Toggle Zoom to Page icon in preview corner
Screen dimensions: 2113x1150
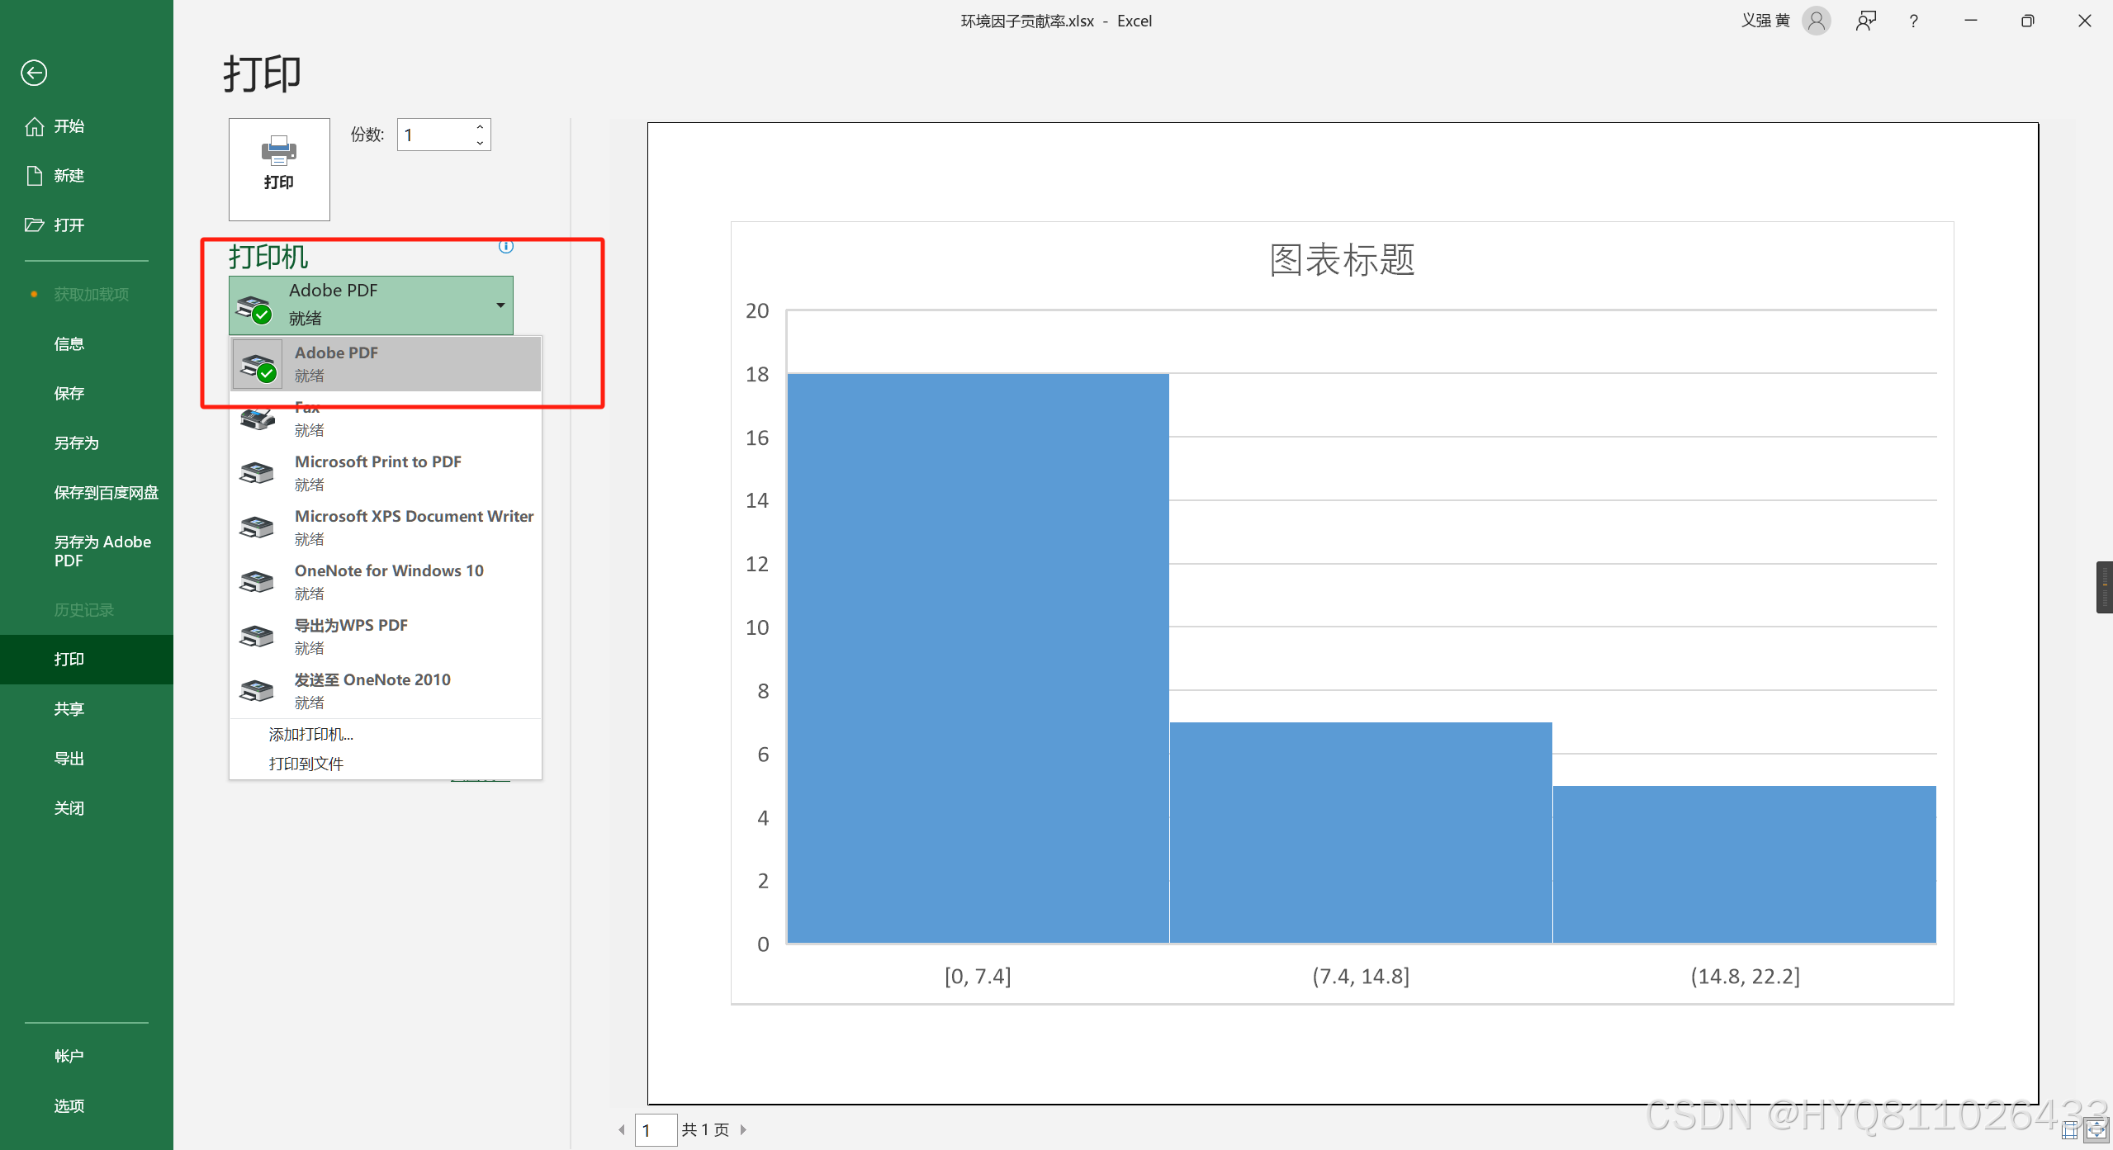[x=2096, y=1130]
